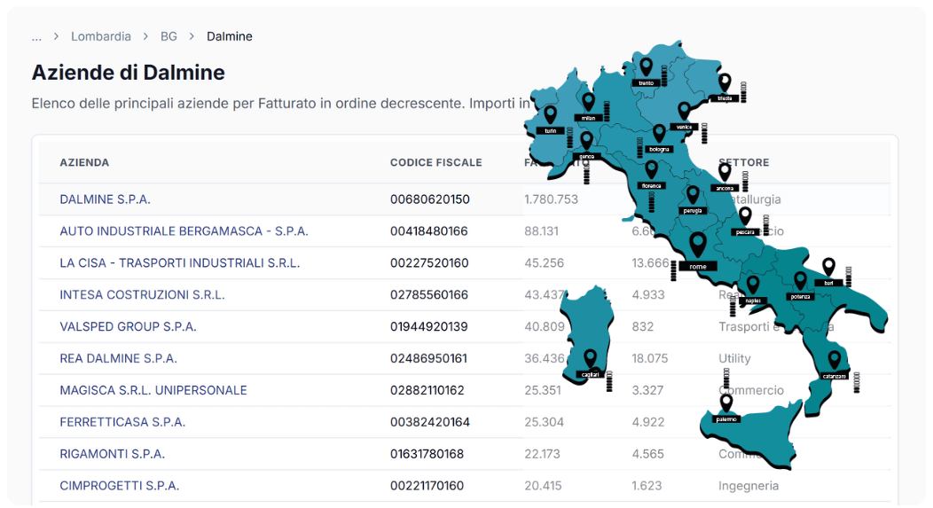933x508 pixels.
Task: Click the Milan map pin
Action: [x=589, y=102]
